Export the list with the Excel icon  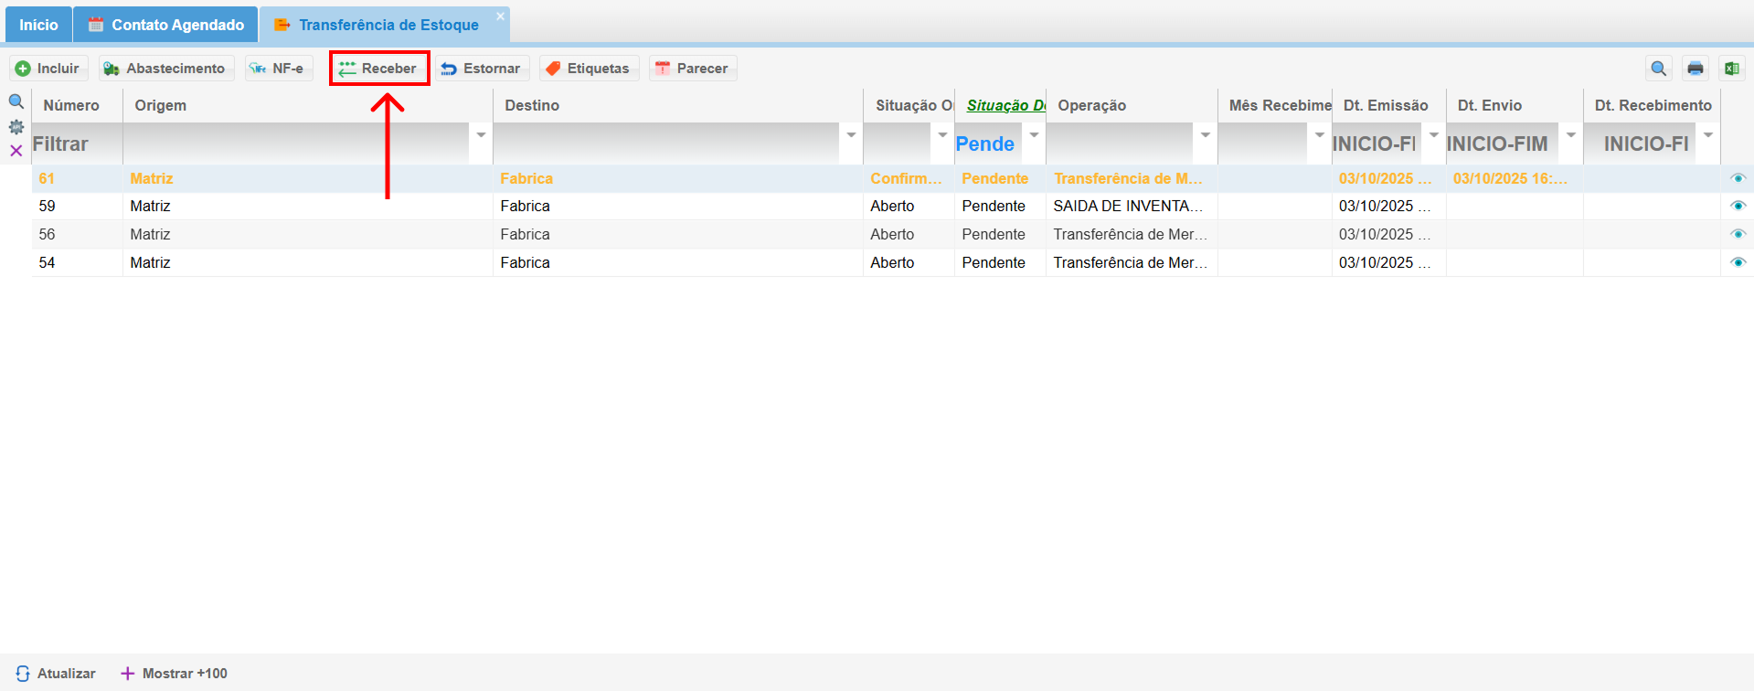1731,69
